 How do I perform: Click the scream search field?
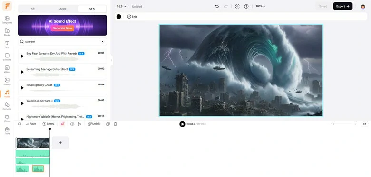point(62,42)
